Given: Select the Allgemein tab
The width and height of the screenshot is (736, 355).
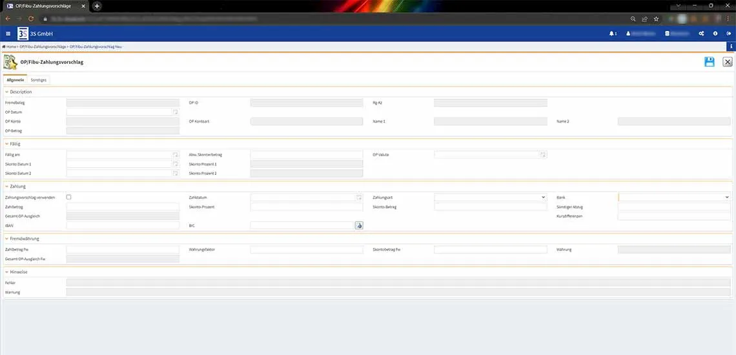Looking at the screenshot, I should (15, 80).
